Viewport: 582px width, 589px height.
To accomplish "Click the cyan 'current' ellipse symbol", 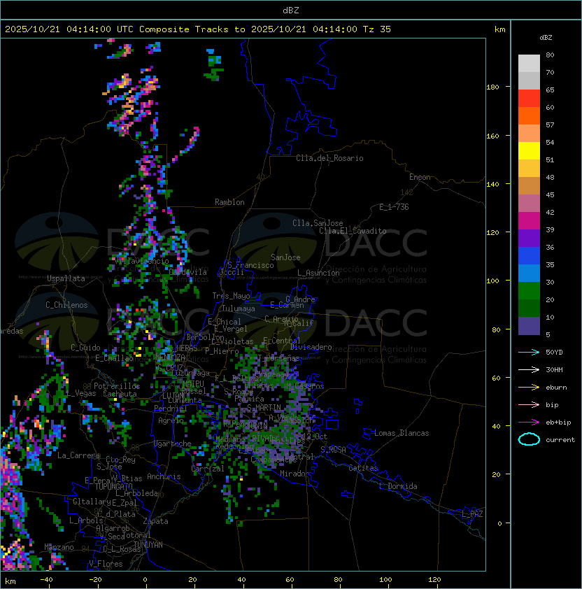I will click(x=529, y=439).
